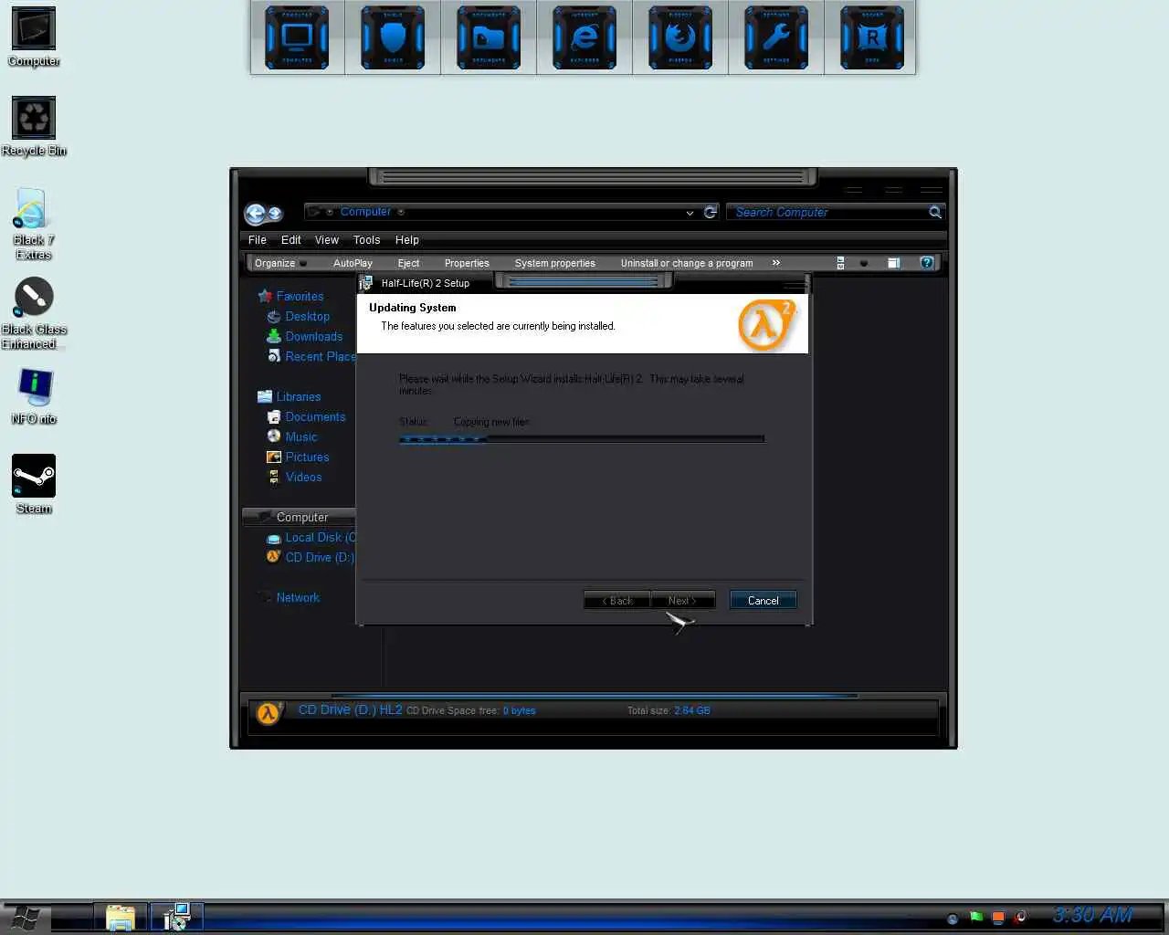Select Local Disk C in navigation pane

(x=311, y=537)
